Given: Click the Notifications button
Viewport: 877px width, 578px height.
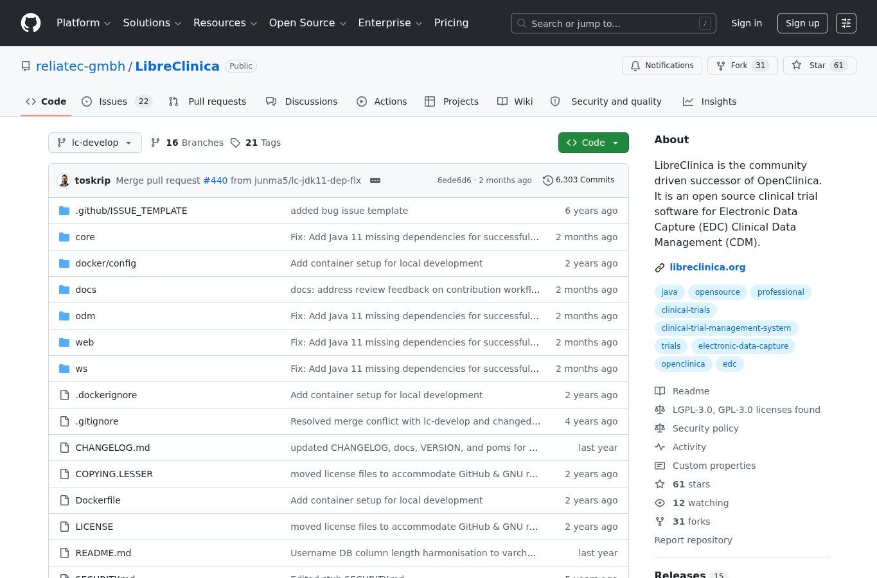Looking at the screenshot, I should 662,66.
